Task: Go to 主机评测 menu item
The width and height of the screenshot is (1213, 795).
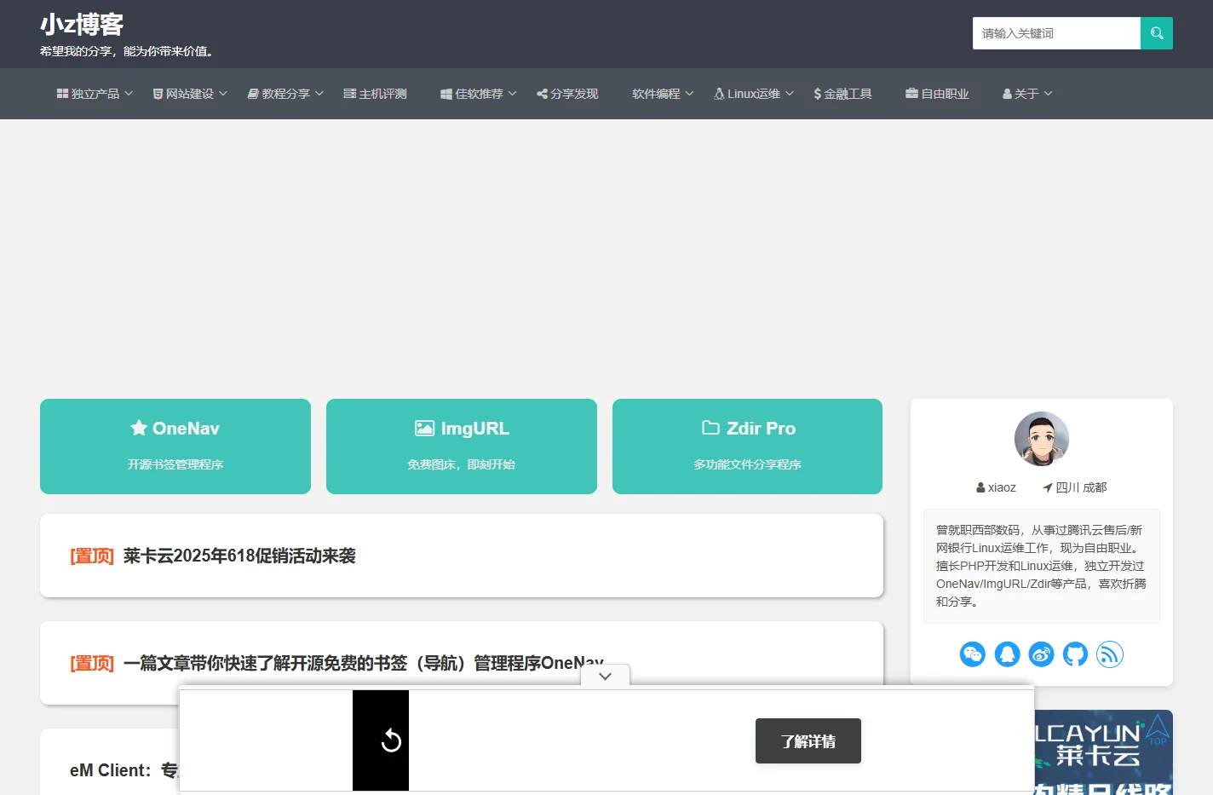Action: (375, 94)
